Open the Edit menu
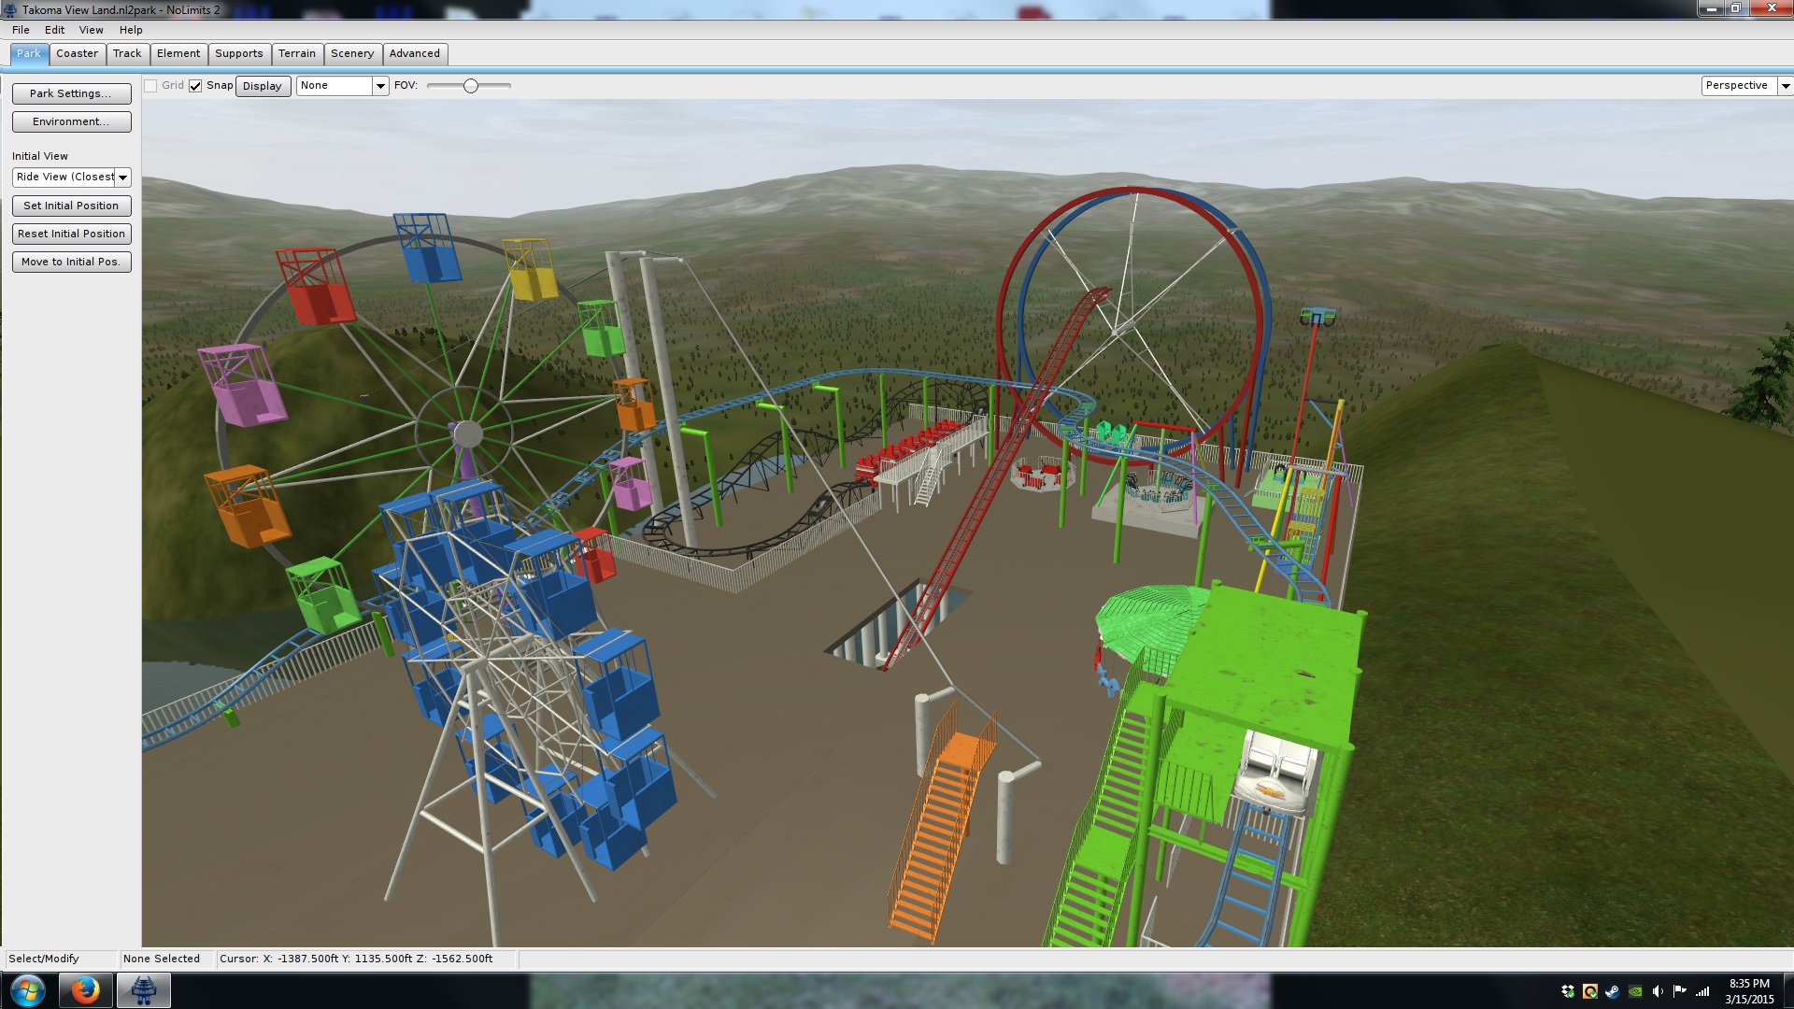This screenshot has height=1009, width=1794. point(54,30)
